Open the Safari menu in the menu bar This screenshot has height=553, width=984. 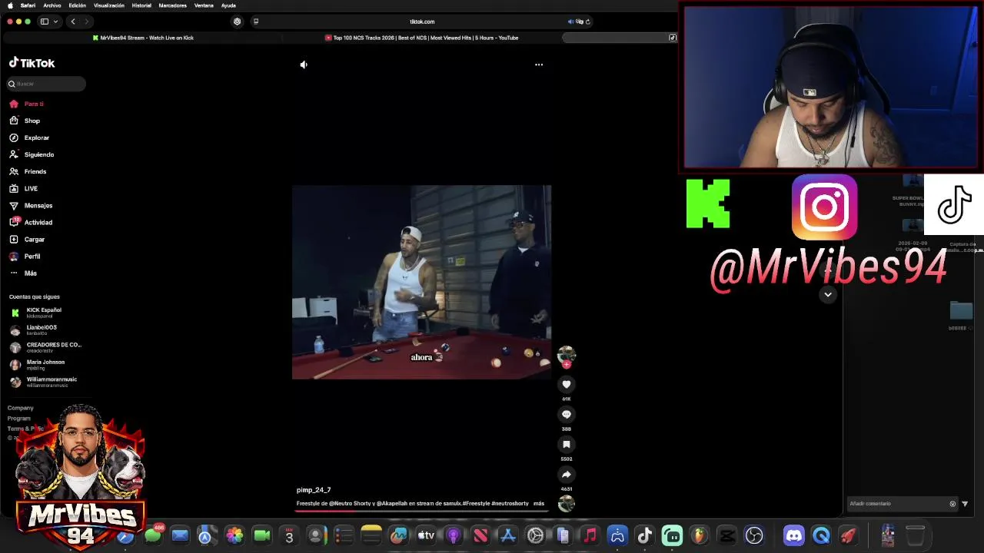[28, 5]
